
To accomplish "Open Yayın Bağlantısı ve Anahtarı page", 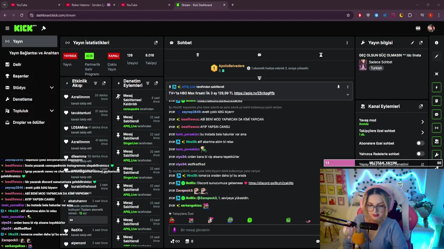I will (x=34, y=53).
